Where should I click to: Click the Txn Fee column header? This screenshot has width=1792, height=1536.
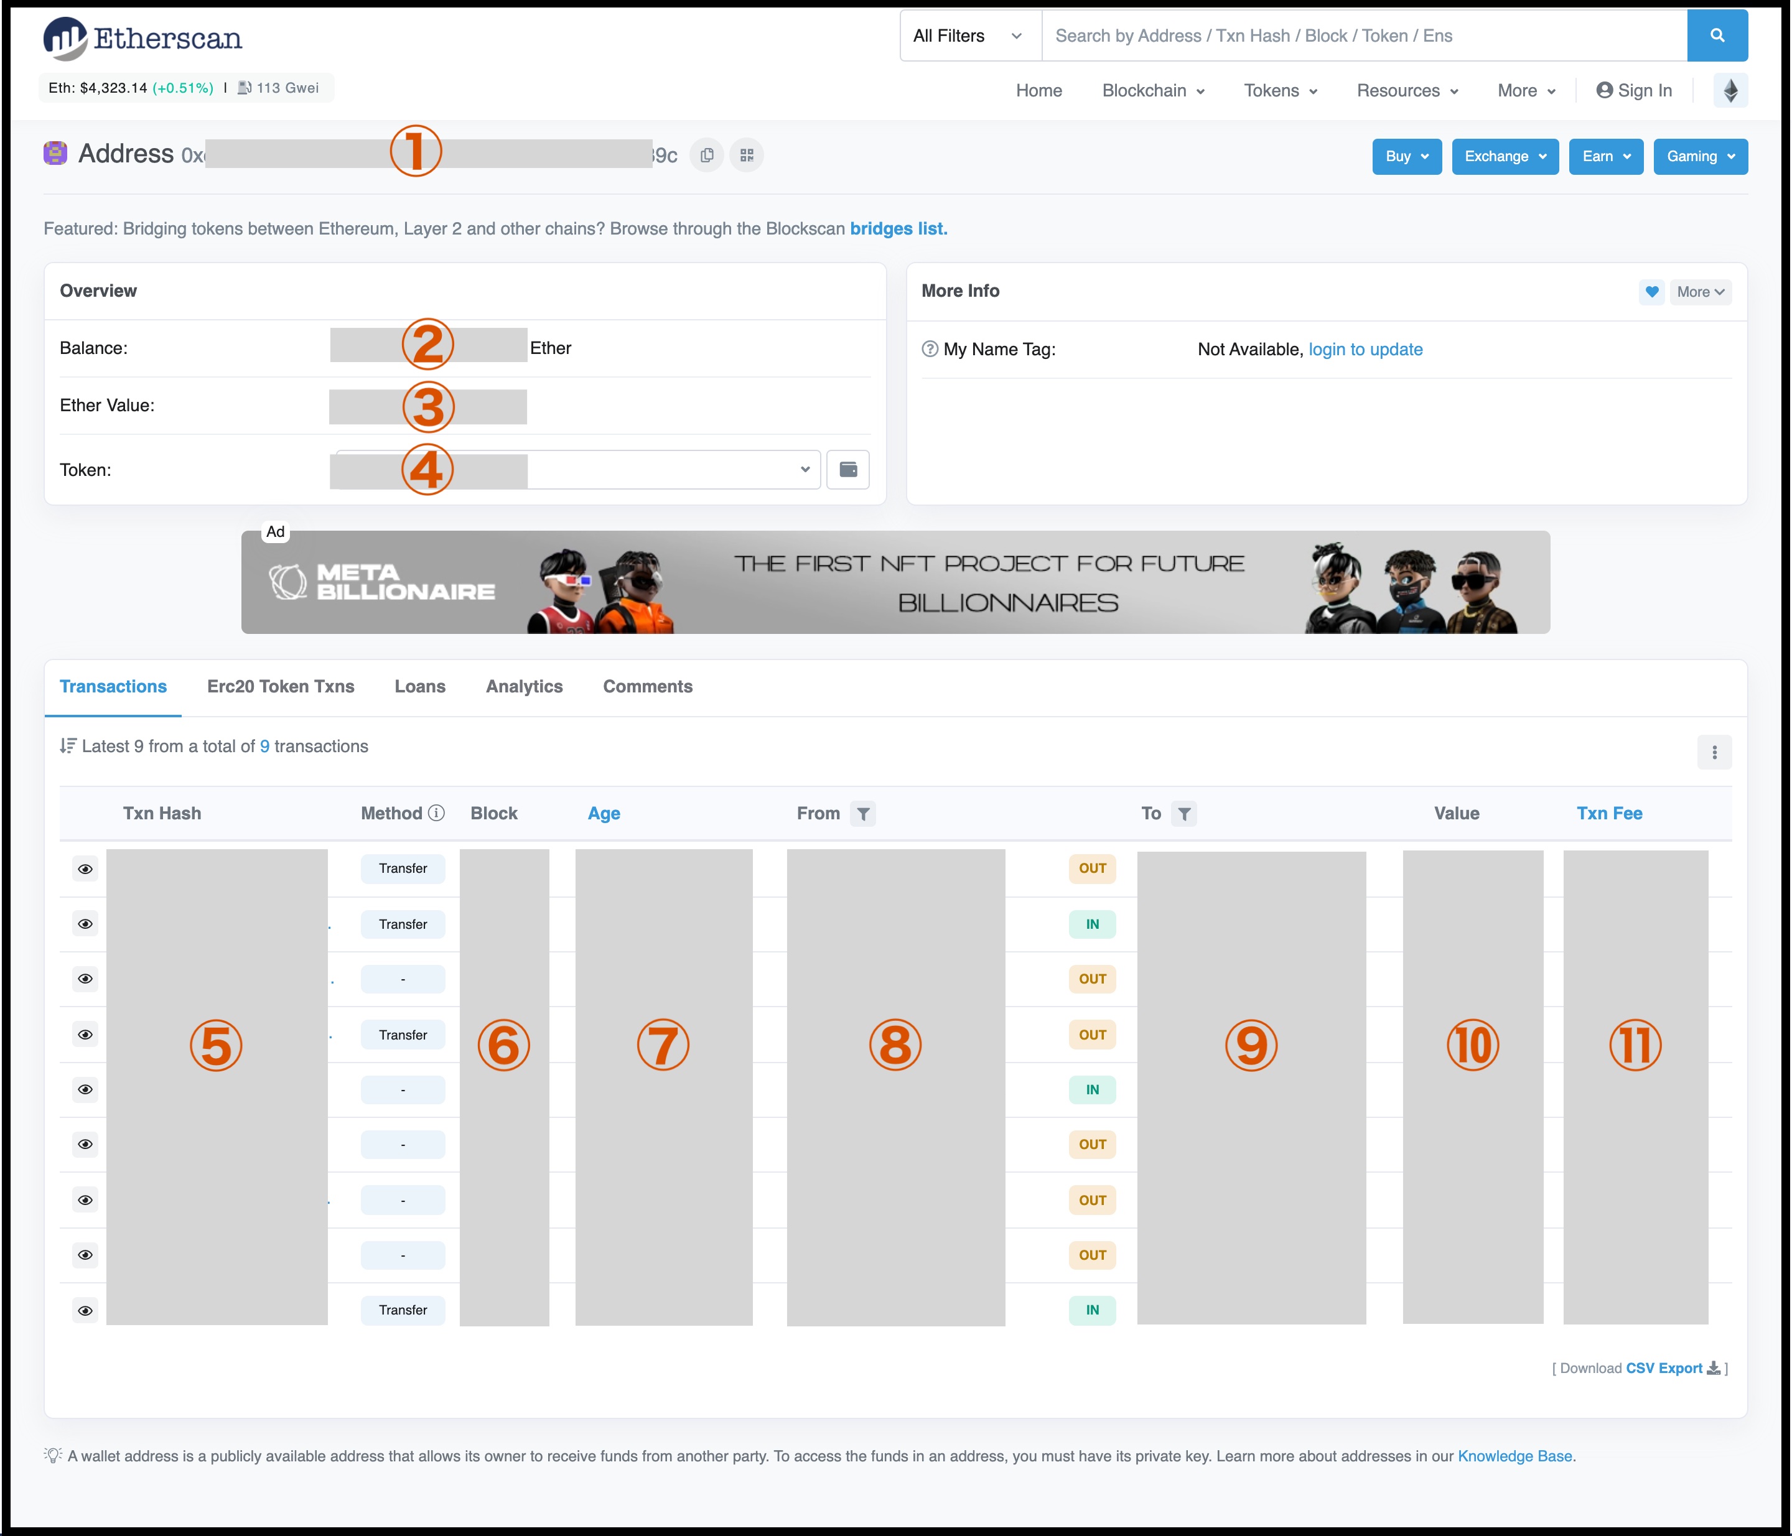(1608, 813)
